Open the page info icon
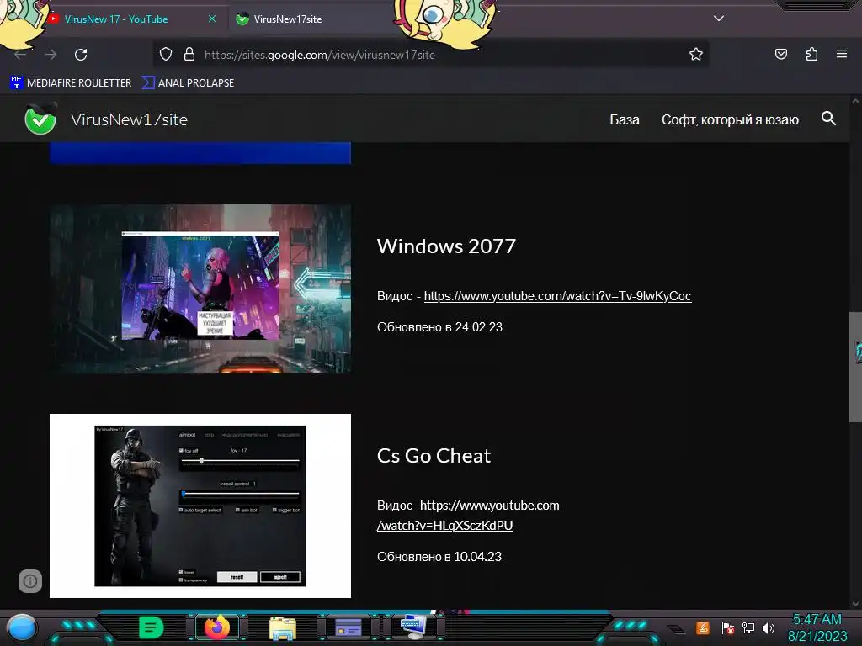The image size is (862, 646). coord(30,580)
